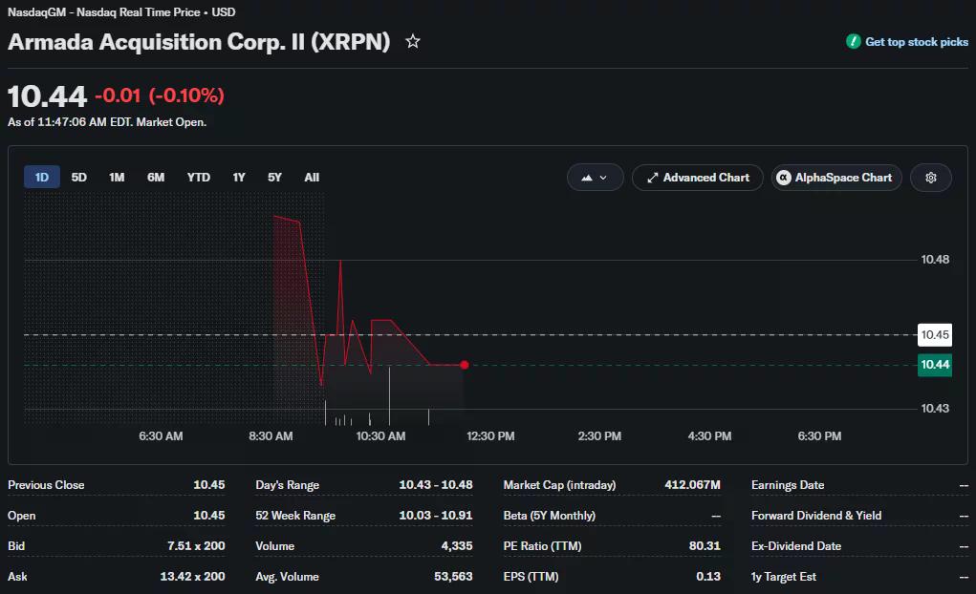Click the Ex-Dividend Date label

(796, 546)
